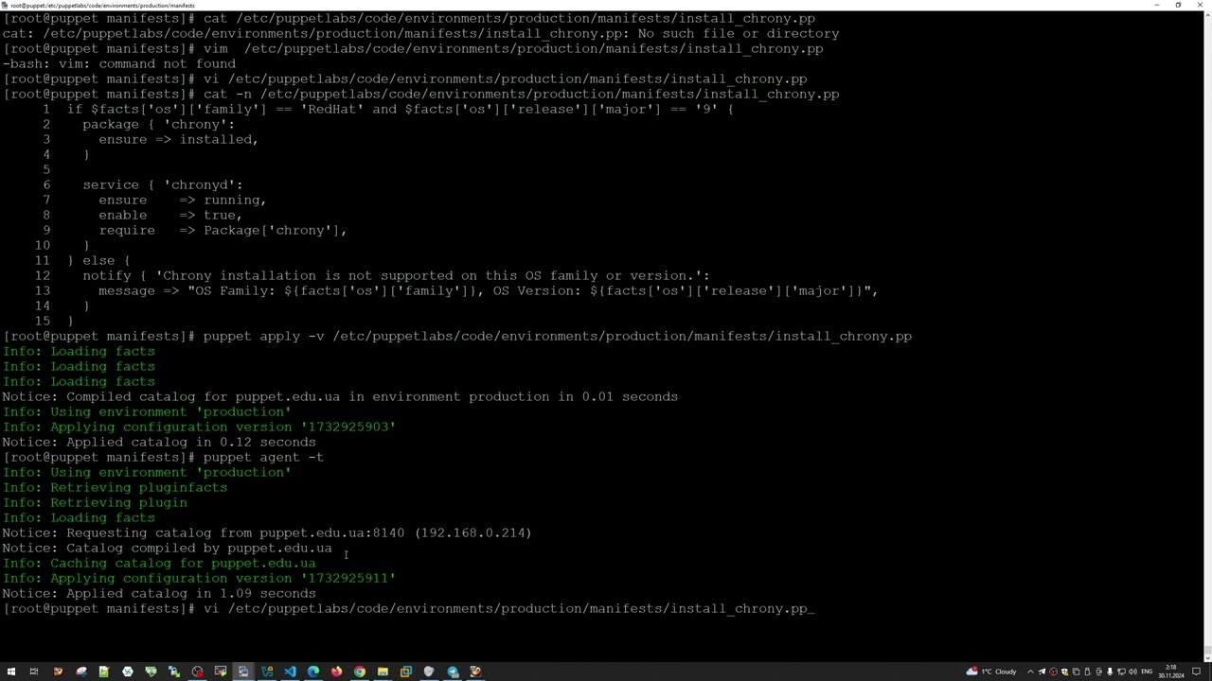Open the network status tray icon

(1121, 672)
